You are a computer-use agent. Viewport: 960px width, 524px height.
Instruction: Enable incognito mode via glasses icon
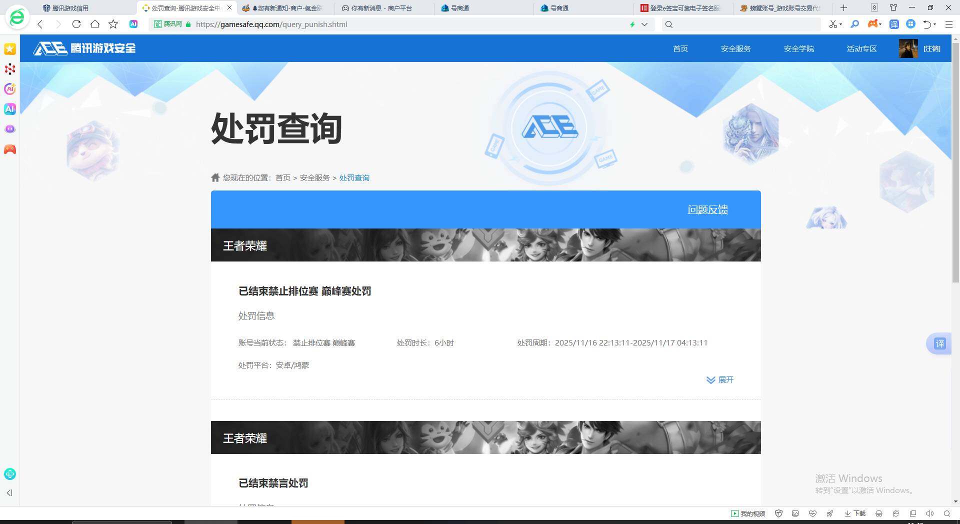pyautogui.click(x=878, y=513)
